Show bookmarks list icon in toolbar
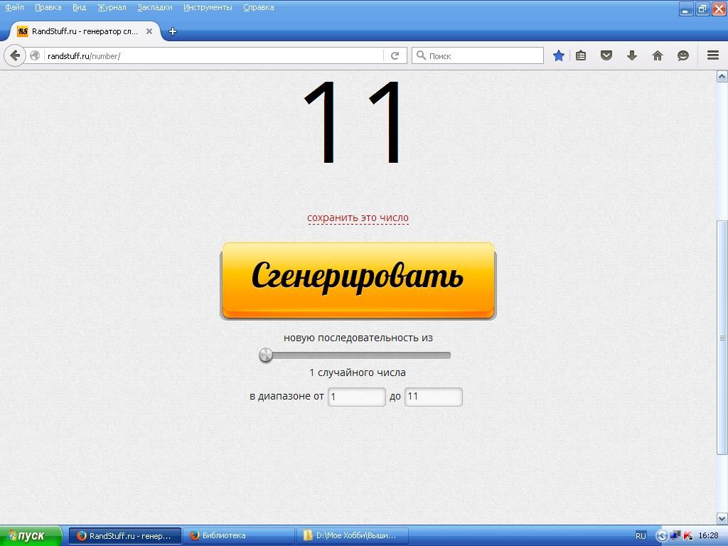Screen dimensions: 728x546 [x=581, y=55]
